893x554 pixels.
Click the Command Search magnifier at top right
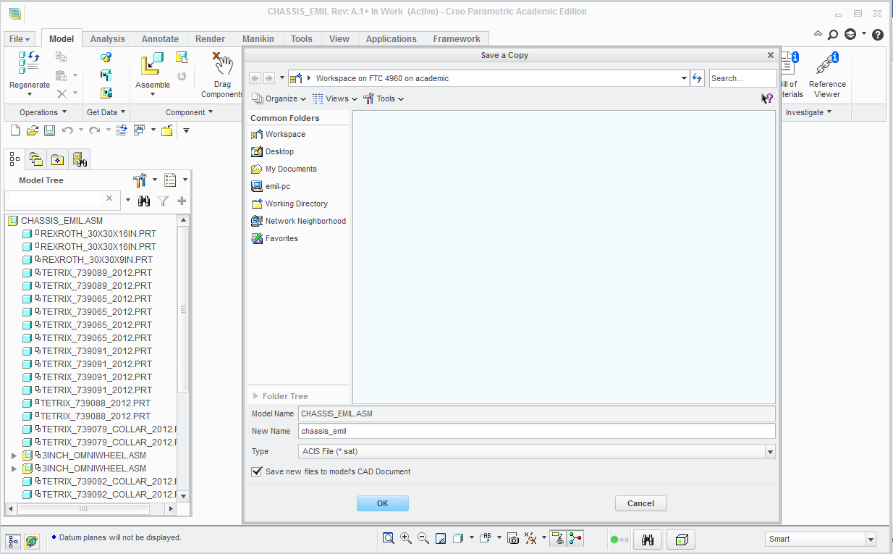[833, 34]
